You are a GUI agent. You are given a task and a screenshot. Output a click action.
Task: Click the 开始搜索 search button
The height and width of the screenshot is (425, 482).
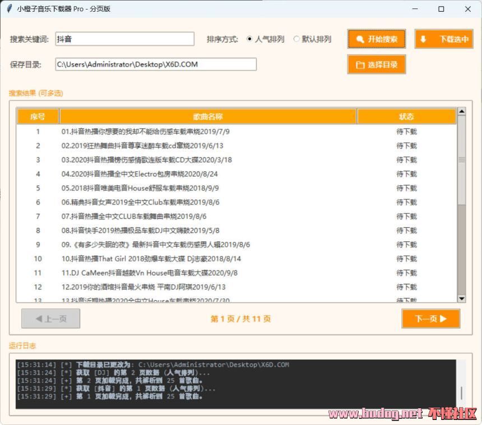(377, 39)
